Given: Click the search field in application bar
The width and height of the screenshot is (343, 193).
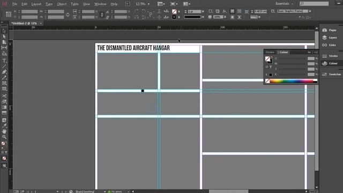Looking at the screenshot, I should [314, 4].
